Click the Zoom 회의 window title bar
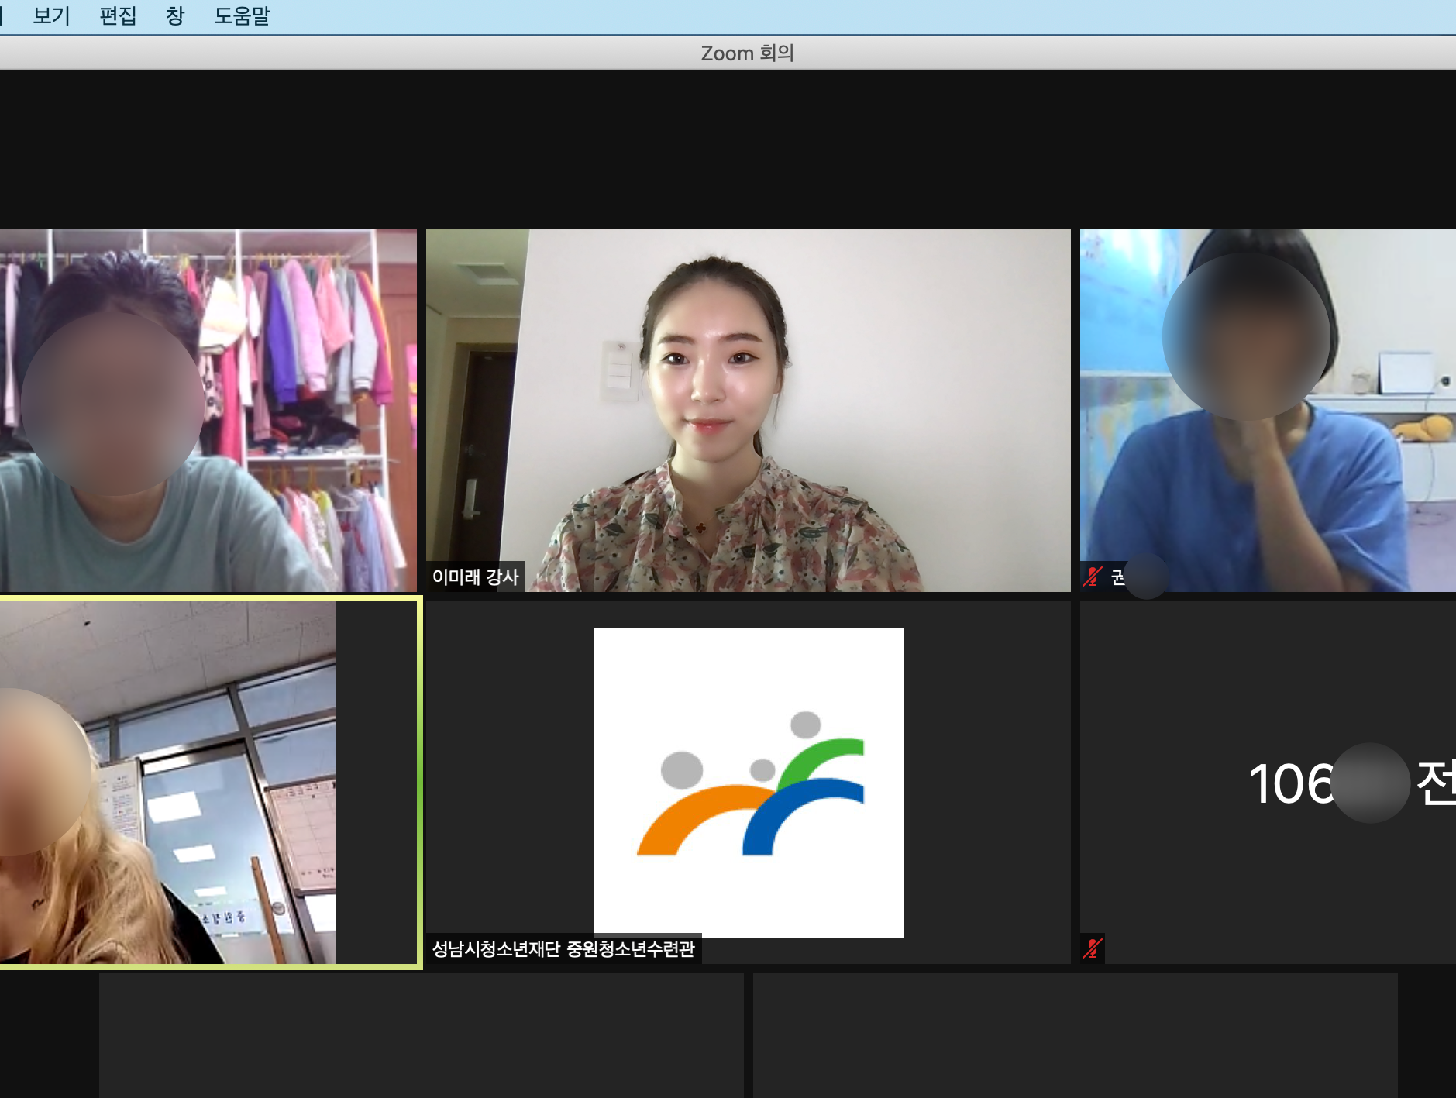Screen dimensions: 1456x1098 747,53
